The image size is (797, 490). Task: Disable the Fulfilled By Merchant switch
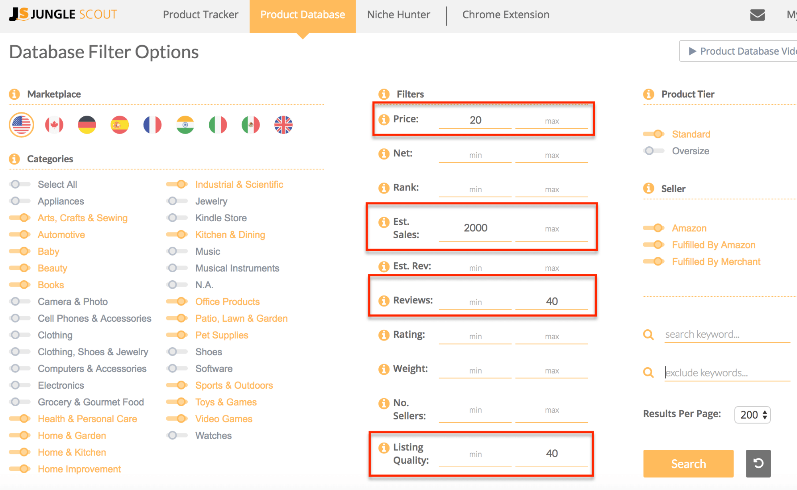[654, 262]
